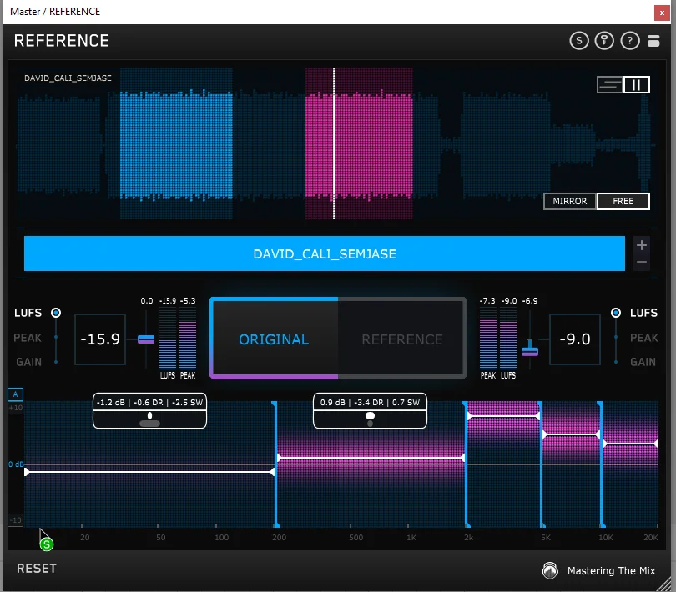This screenshot has width=676, height=592.
Task: Remove reference track with minus icon
Action: (x=642, y=262)
